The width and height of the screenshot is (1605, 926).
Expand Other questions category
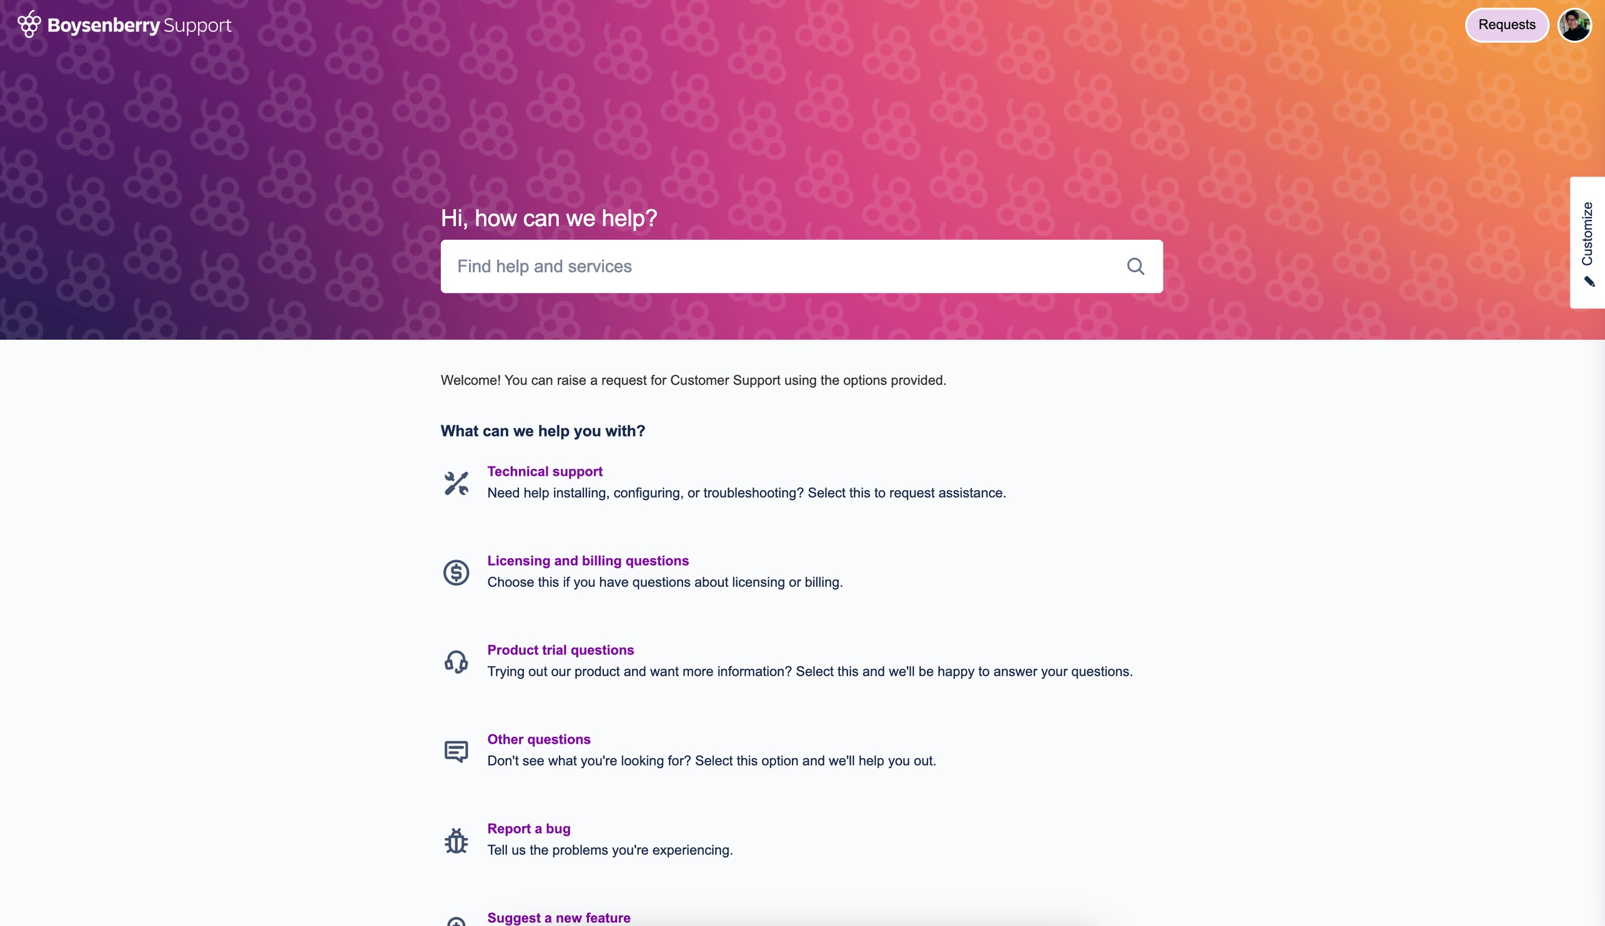(x=539, y=739)
